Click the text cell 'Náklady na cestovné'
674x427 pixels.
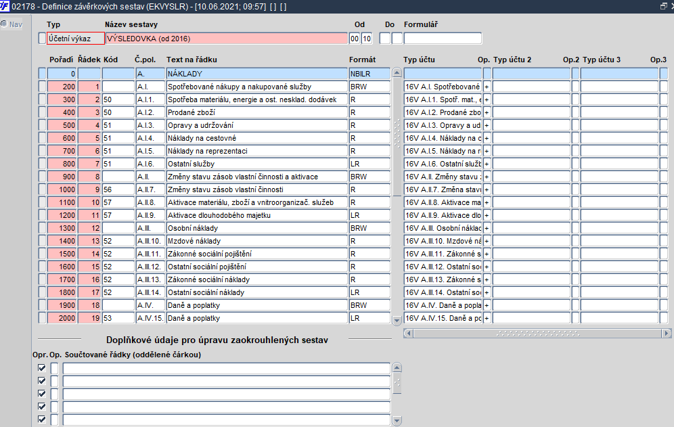pyautogui.click(x=257, y=138)
